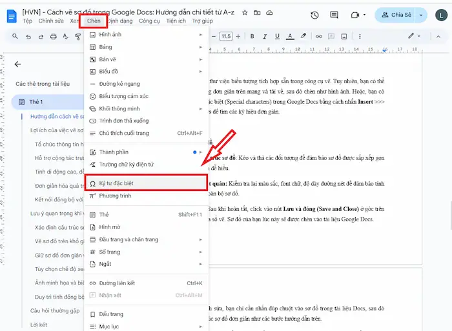
Task: Open version history clock icon
Action: [x=314, y=15]
